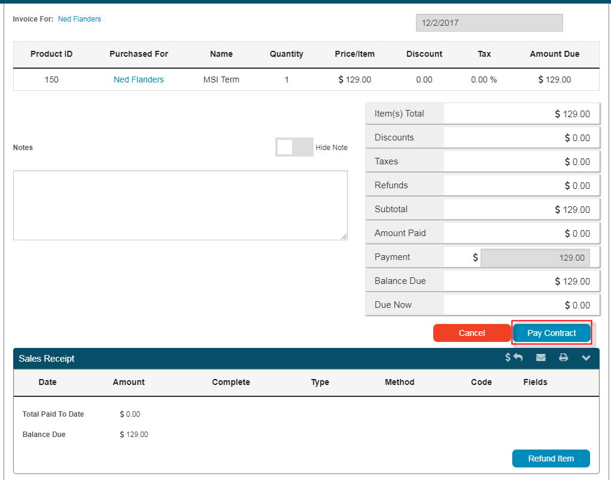Collapse the Sales Receipt panel with chevron
This screenshot has width=611, height=480.
tap(586, 357)
